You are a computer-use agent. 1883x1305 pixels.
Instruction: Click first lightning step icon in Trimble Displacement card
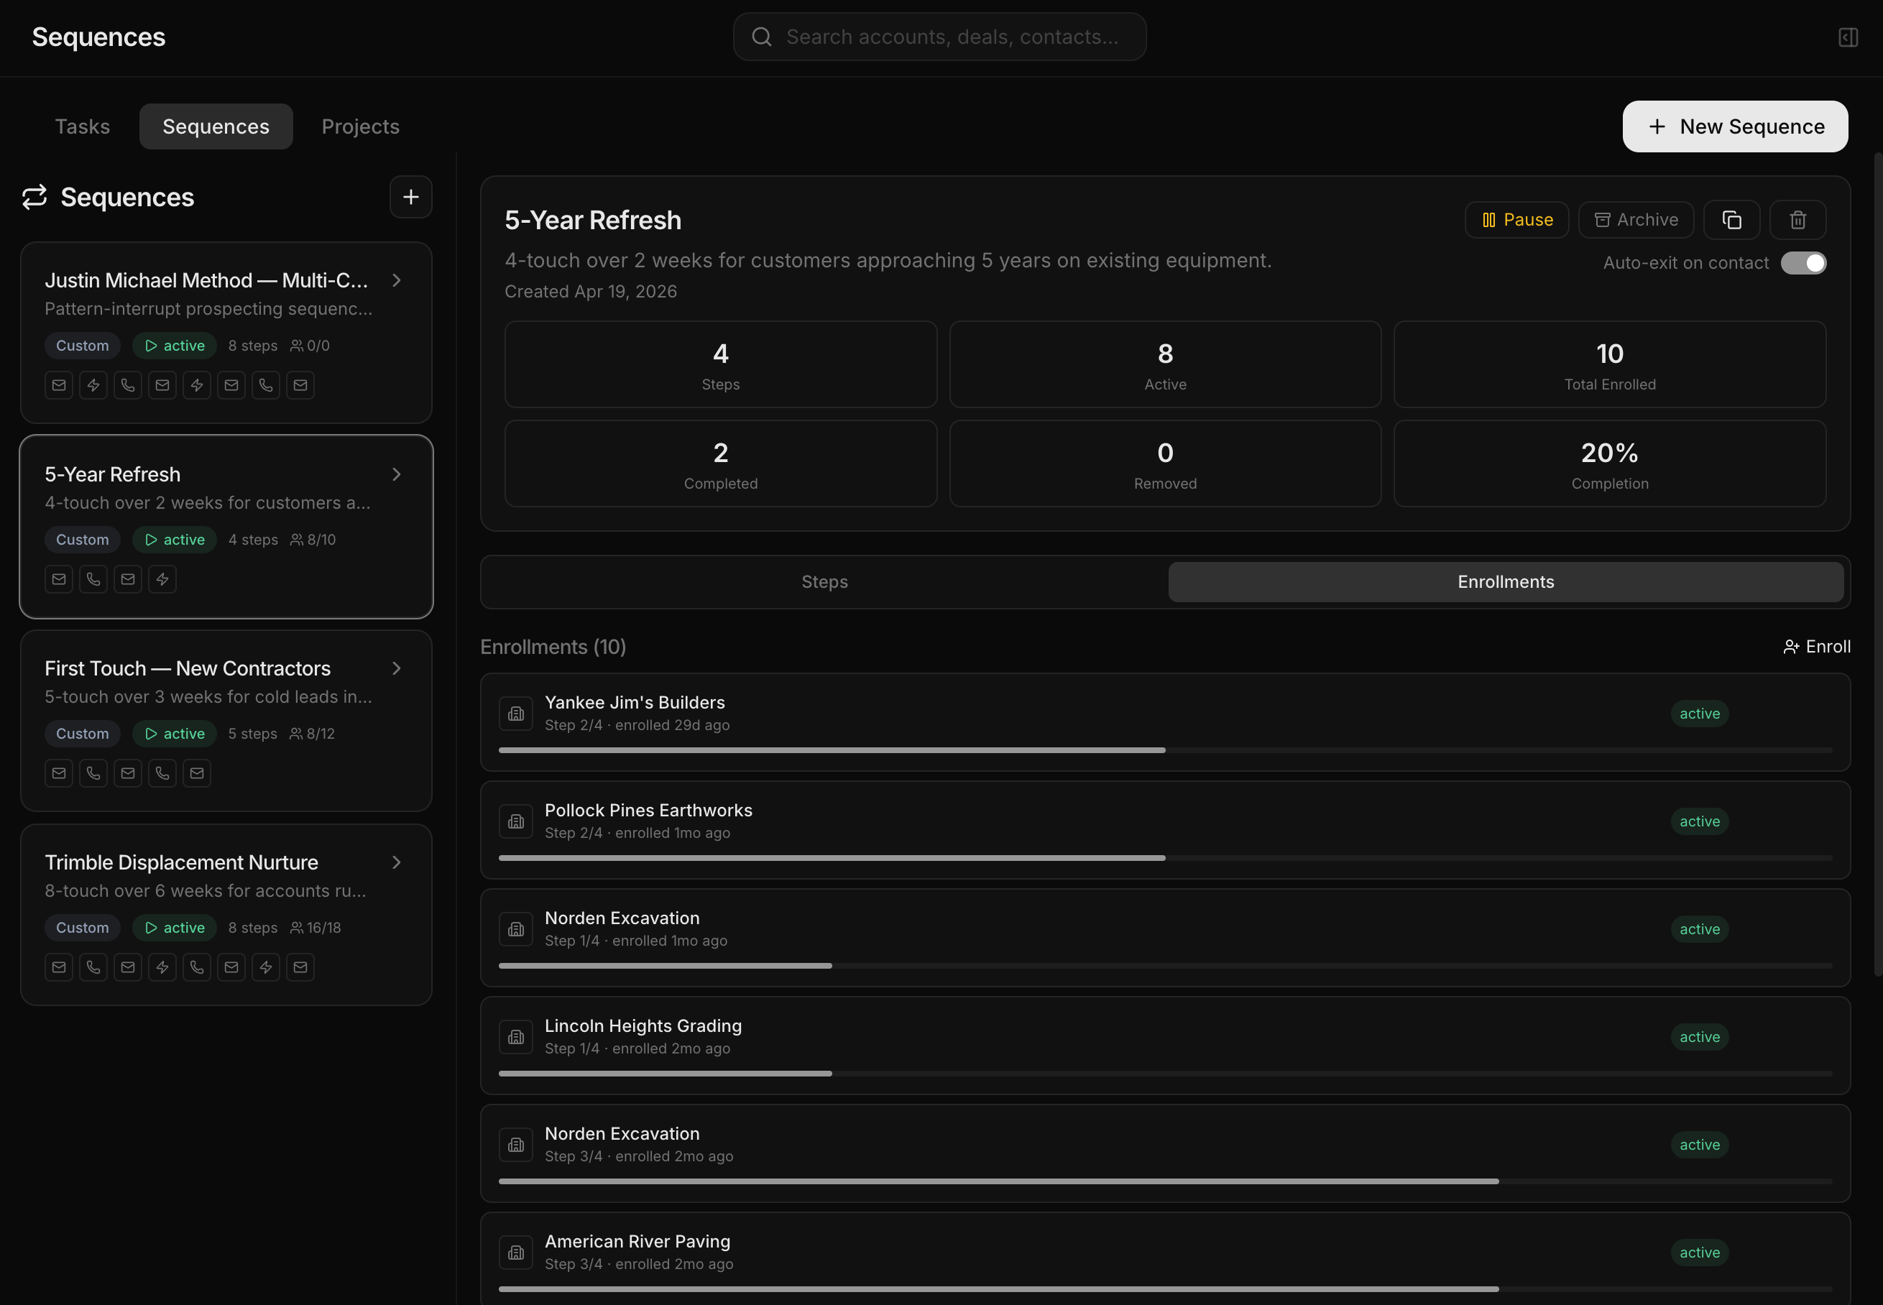[x=162, y=967]
